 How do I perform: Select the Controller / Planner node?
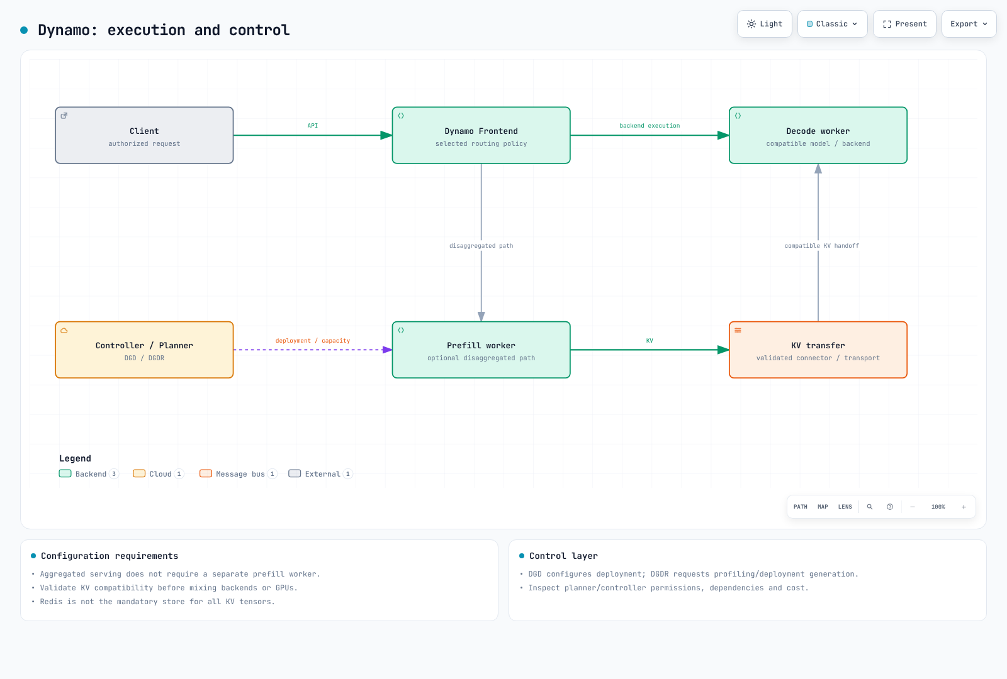coord(144,350)
